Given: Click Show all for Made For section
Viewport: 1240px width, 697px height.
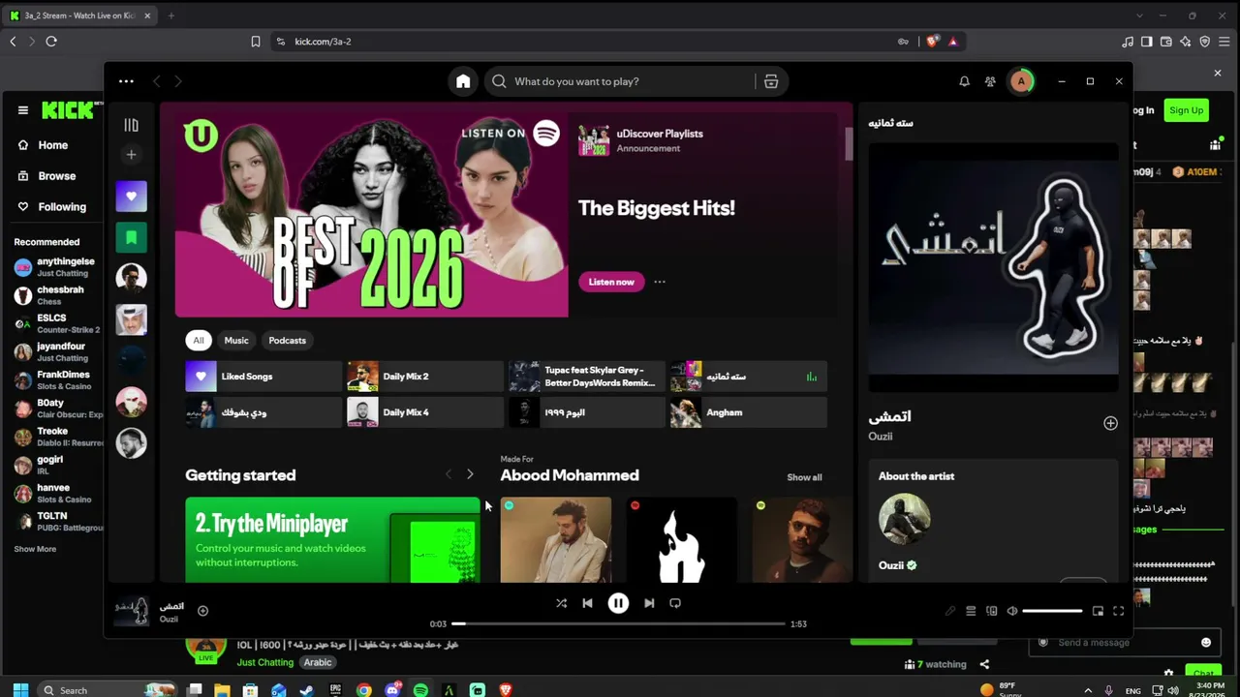Looking at the screenshot, I should pos(804,477).
